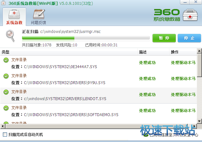Click 处理成功 in the SOFTDAEMO.SYS row
This screenshot has height=142, width=202.
tap(147, 111)
